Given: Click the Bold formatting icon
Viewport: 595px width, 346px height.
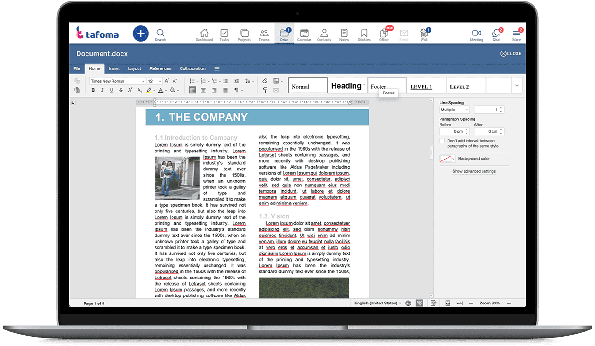Looking at the screenshot, I should point(93,90).
